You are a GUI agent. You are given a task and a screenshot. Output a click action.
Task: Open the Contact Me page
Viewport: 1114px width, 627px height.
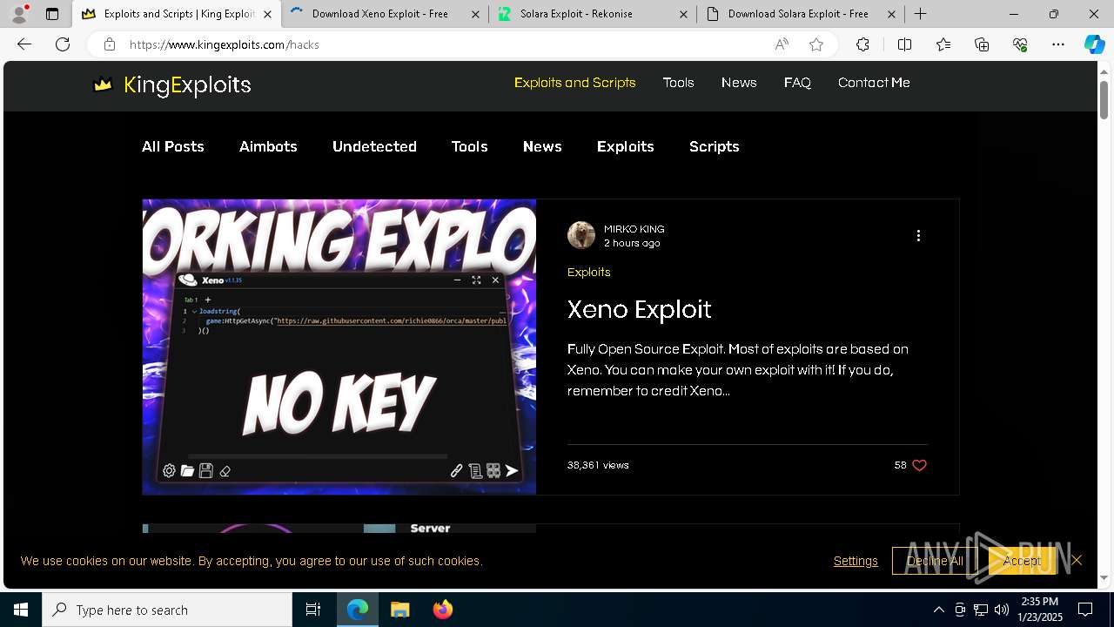pyautogui.click(x=874, y=83)
